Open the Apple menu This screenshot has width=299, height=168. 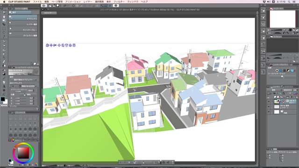click(4, 1)
